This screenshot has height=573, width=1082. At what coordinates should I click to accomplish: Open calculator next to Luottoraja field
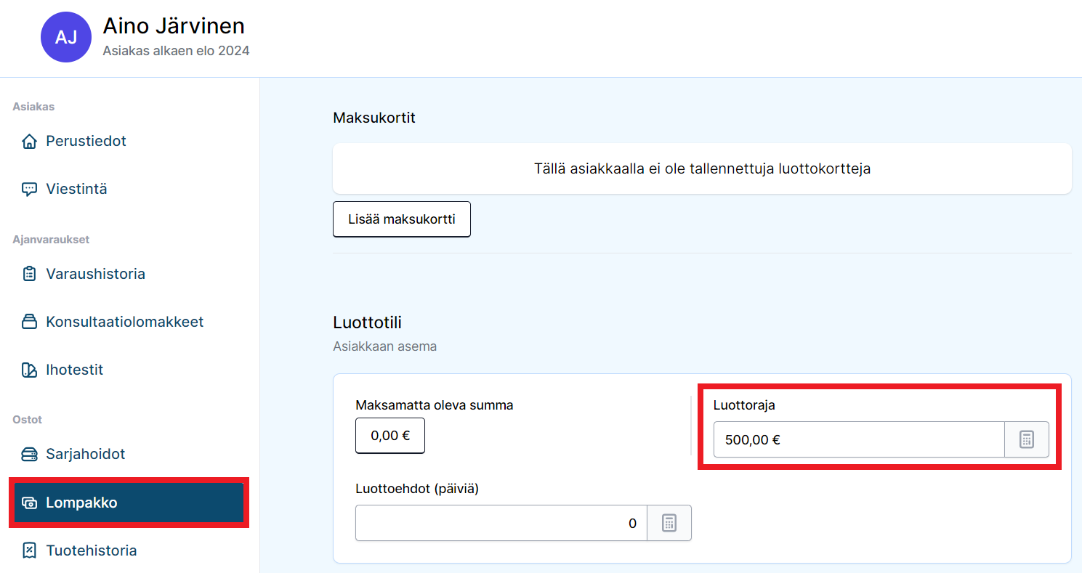point(1027,439)
